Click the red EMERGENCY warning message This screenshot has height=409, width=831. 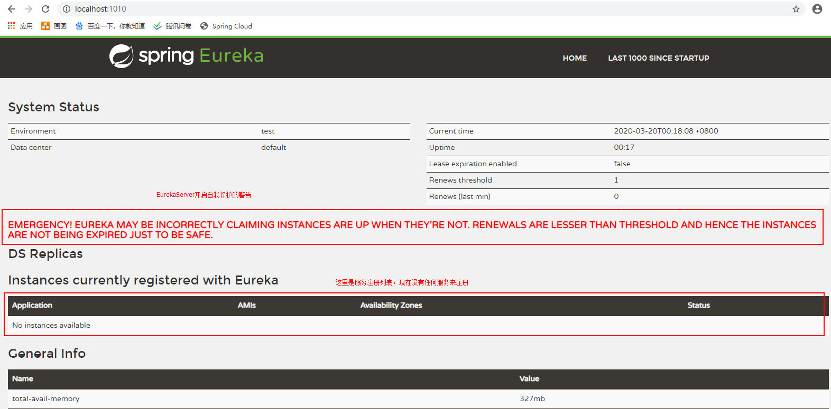point(412,230)
